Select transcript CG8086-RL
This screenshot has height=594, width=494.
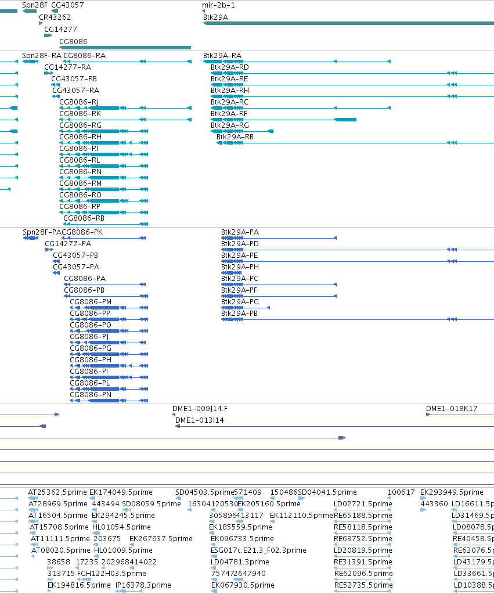(x=80, y=160)
